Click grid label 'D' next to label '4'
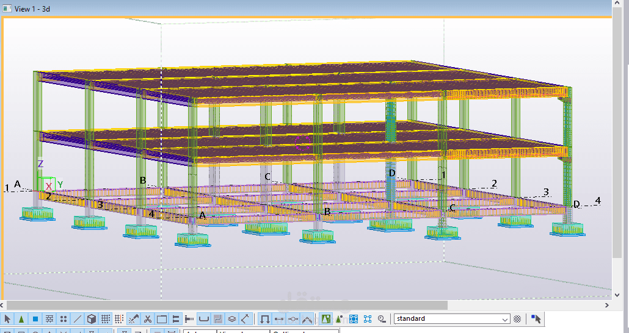This screenshot has height=333, width=629. click(576, 204)
